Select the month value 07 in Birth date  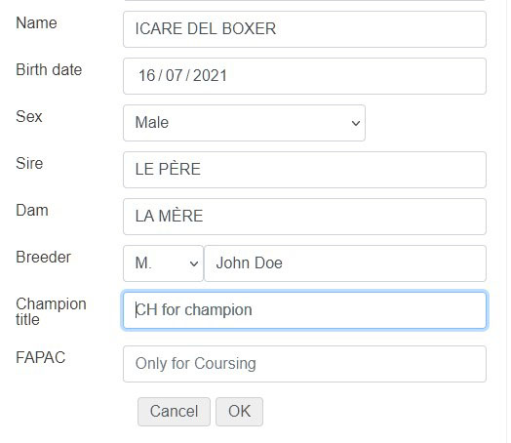[174, 76]
